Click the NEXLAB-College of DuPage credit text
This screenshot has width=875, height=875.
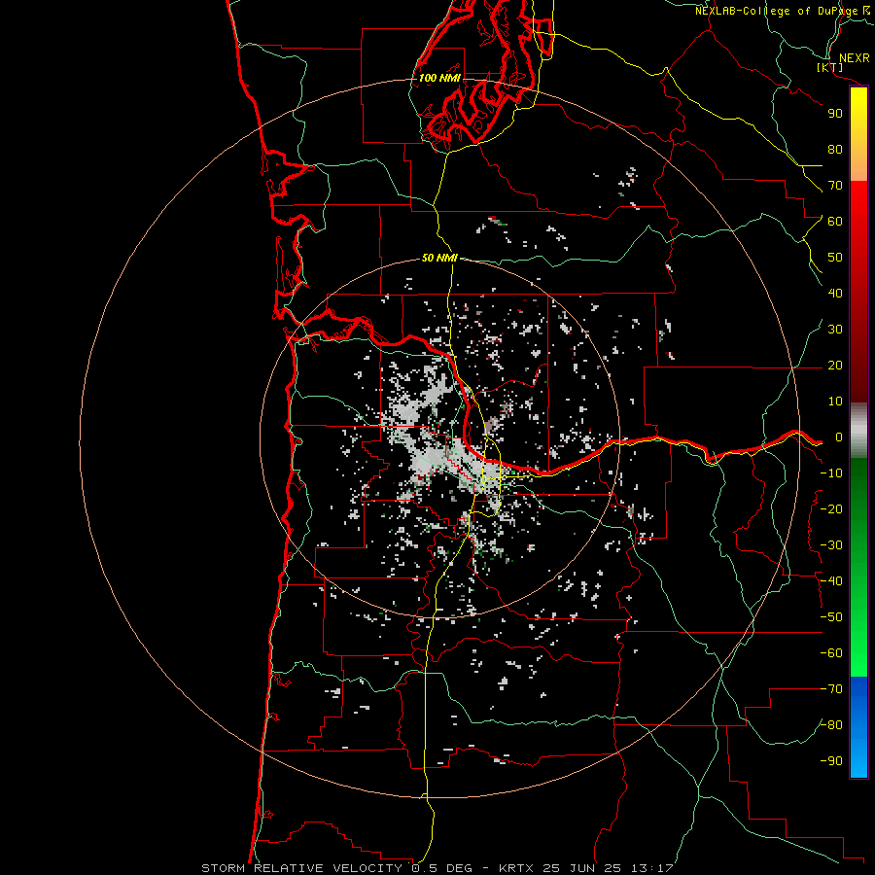[x=782, y=11]
